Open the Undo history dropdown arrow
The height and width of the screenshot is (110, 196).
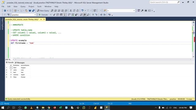[x=85, y=11]
